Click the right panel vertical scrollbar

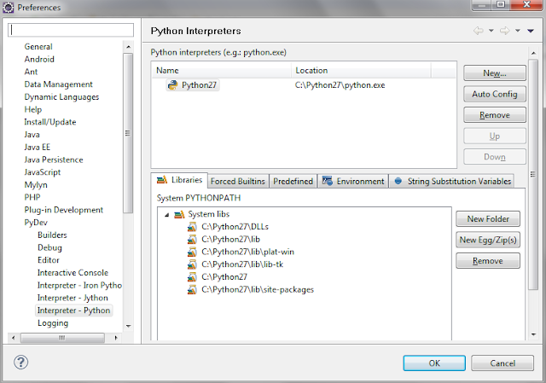click(533, 174)
